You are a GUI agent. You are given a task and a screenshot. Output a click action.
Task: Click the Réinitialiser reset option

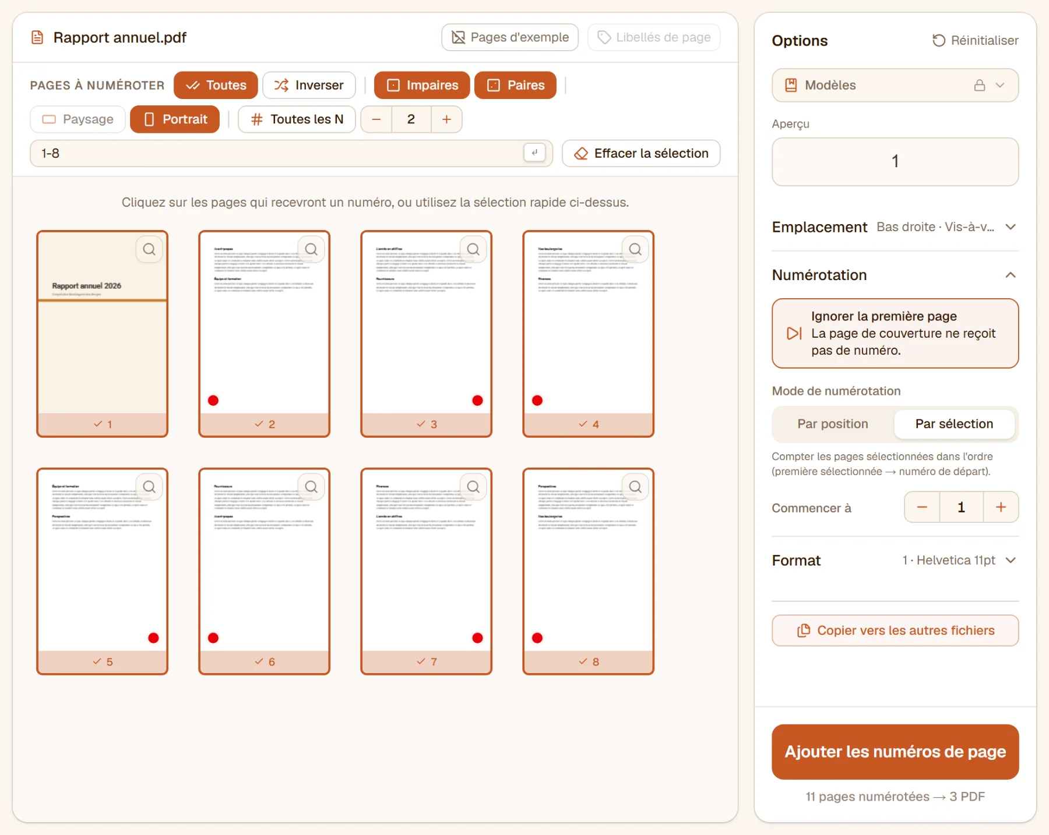point(975,40)
